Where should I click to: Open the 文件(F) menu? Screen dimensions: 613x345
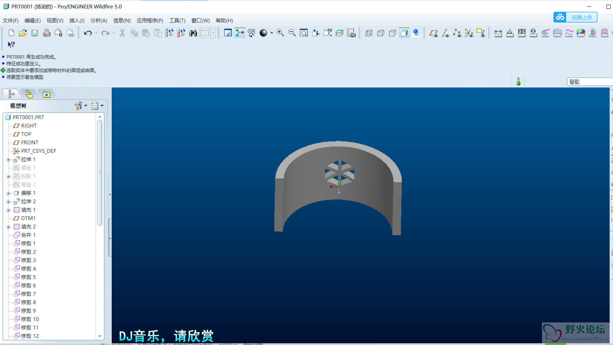click(10, 21)
